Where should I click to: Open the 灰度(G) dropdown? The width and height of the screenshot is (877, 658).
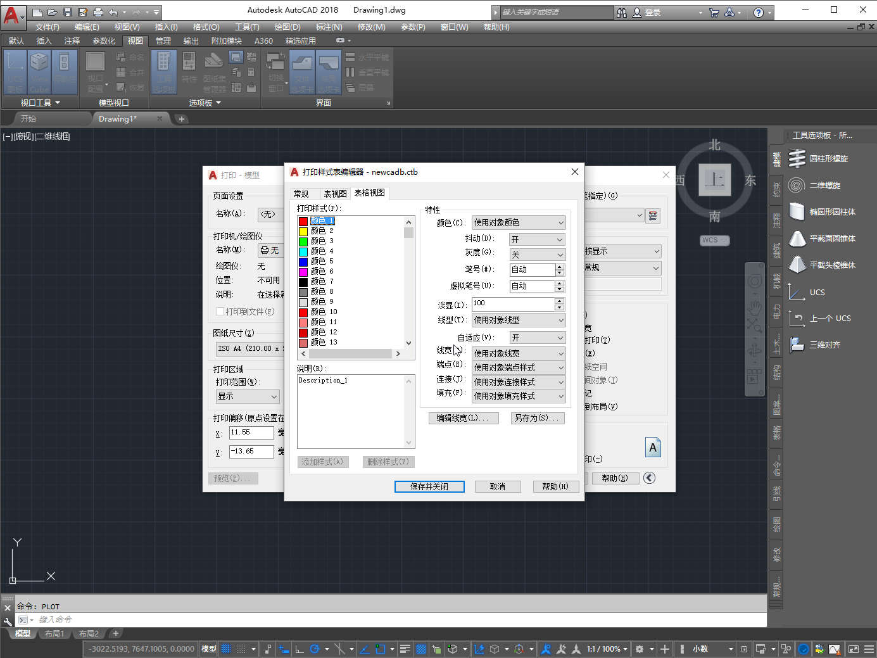[537, 255]
